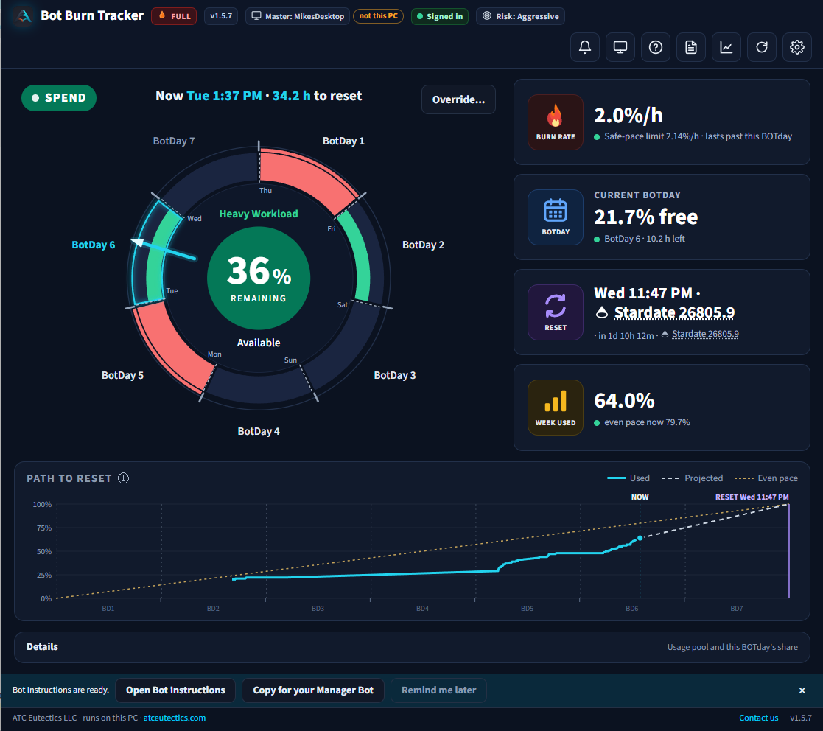Click the Bot Burn Tracker logo
The width and height of the screenshot is (823, 731).
(24, 15)
